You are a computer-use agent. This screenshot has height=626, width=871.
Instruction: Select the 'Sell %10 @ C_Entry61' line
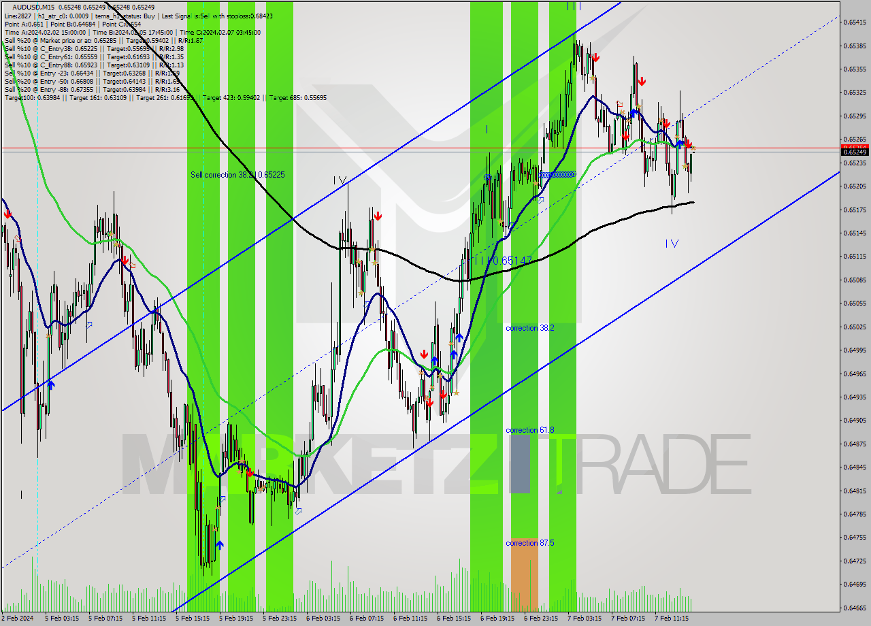click(x=94, y=56)
